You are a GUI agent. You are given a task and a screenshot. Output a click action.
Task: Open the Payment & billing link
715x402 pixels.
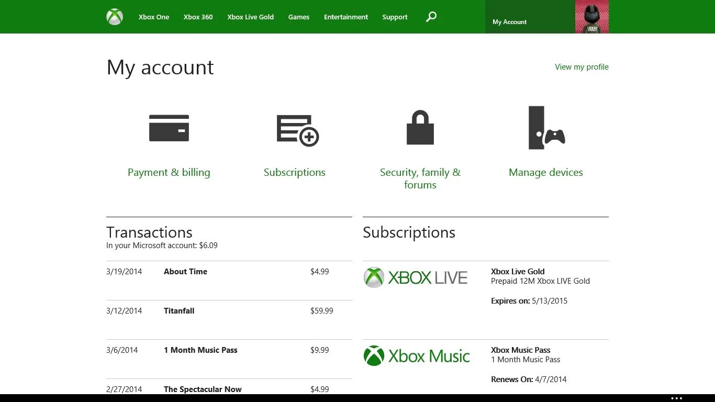point(169,172)
